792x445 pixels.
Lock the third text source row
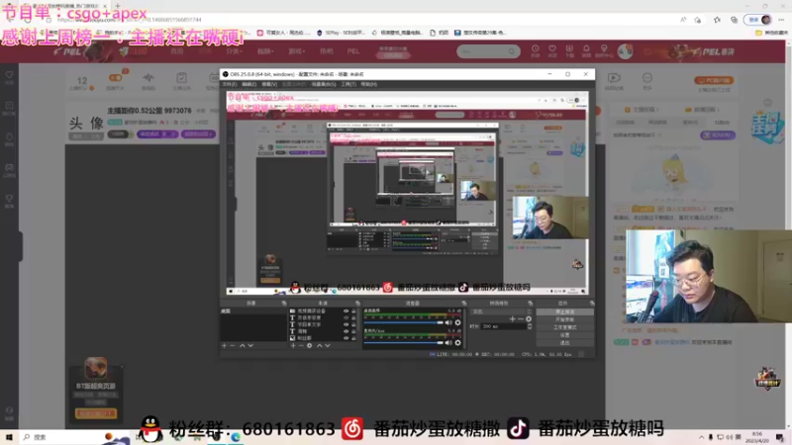coord(353,324)
